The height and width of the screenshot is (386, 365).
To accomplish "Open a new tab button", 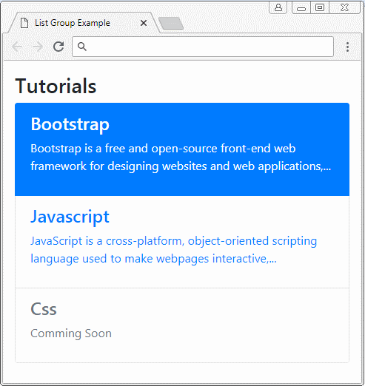I will [171, 24].
